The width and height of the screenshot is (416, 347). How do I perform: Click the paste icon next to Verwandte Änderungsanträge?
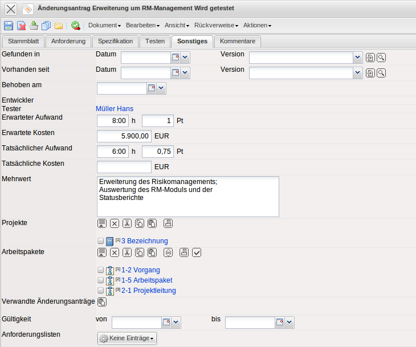[x=102, y=302]
